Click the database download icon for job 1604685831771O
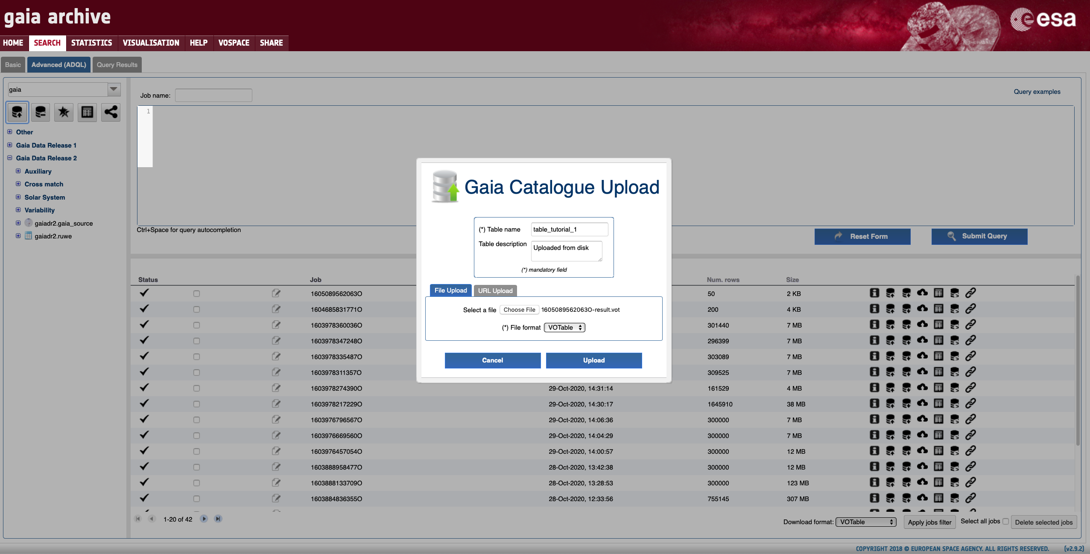Screen dimensions: 1090x554 tap(906, 309)
